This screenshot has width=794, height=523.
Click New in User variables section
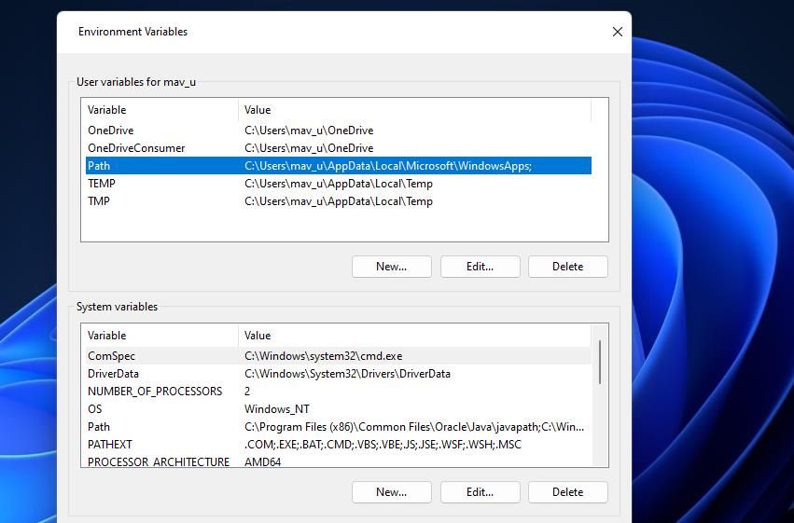(x=392, y=267)
